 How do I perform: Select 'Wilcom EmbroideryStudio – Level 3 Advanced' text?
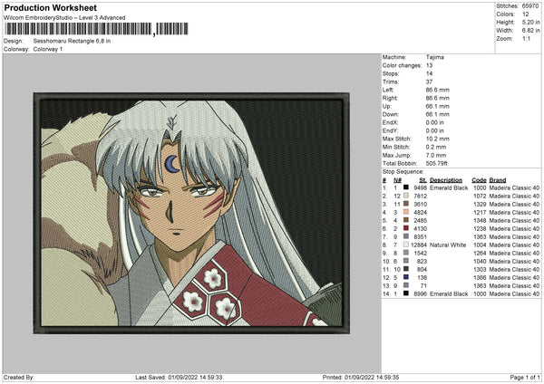click(x=64, y=18)
